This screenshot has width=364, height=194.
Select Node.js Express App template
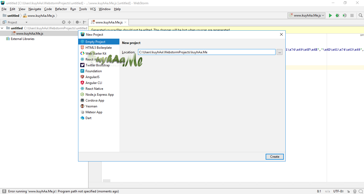point(99,95)
